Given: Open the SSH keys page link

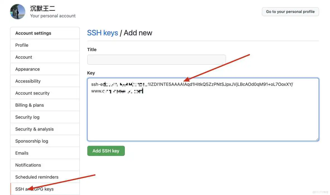Looking at the screenshot, I should coord(103,33).
